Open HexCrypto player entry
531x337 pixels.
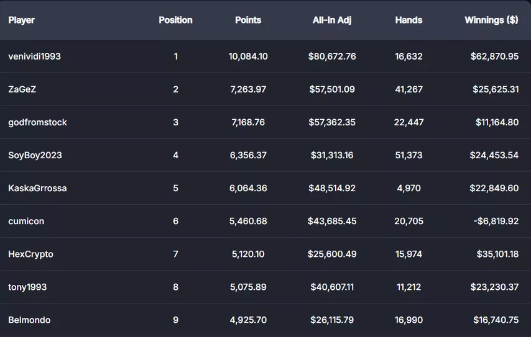tap(31, 254)
